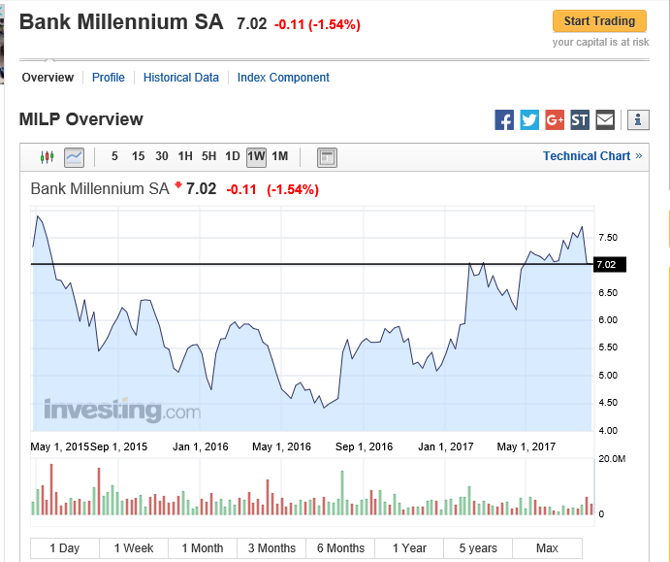Show 3 Months time range
Screen dimensions: 670x562
coord(271,547)
